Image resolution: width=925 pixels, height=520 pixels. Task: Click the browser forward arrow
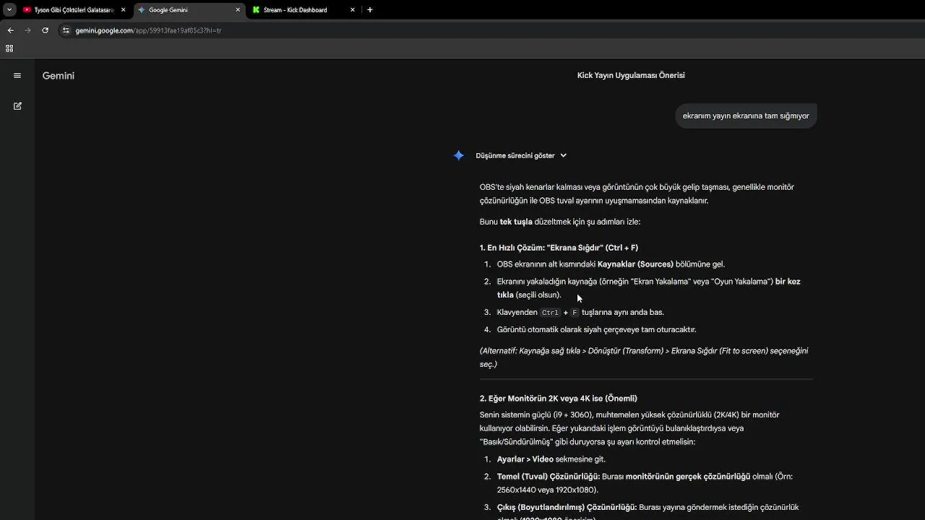tap(27, 30)
